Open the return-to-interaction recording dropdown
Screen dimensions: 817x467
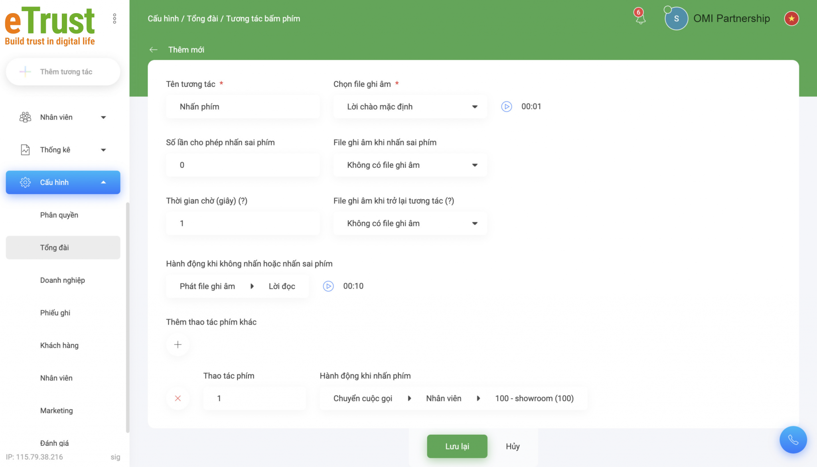(410, 223)
